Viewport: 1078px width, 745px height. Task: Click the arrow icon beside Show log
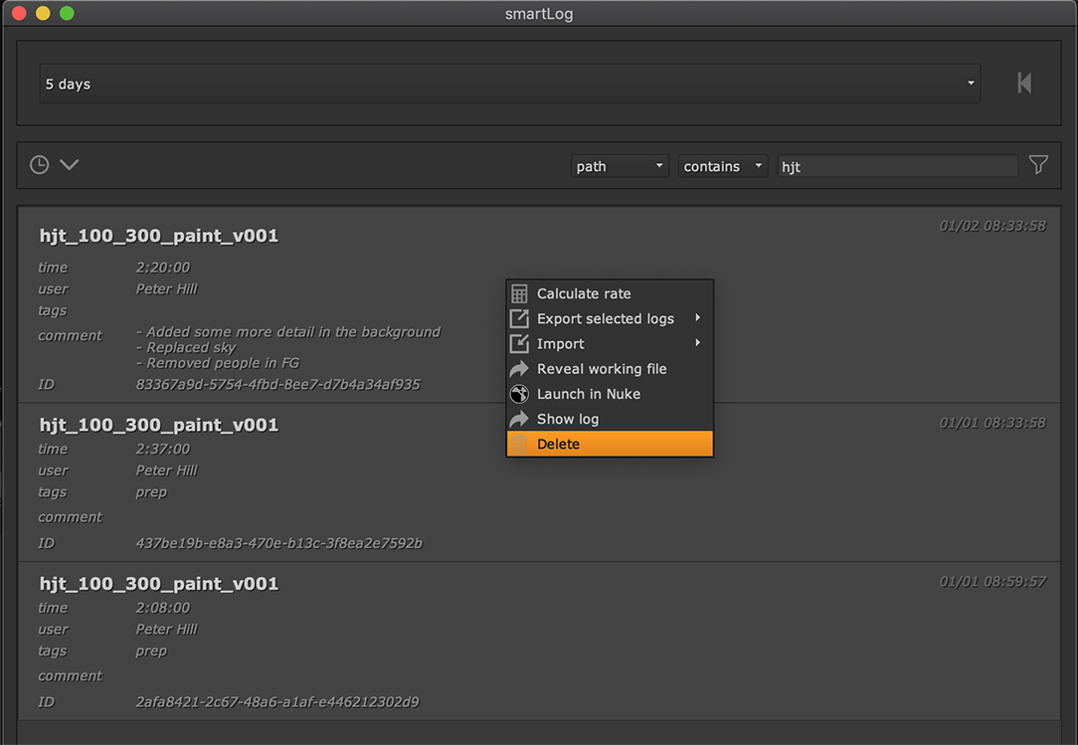point(519,419)
